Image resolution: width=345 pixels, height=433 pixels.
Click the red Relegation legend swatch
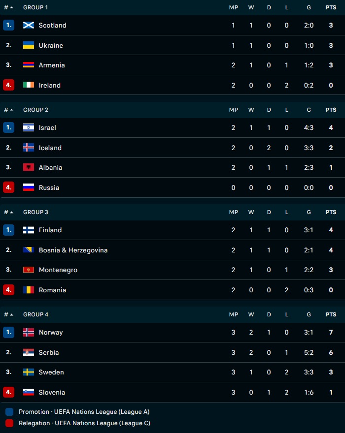pos(9,423)
